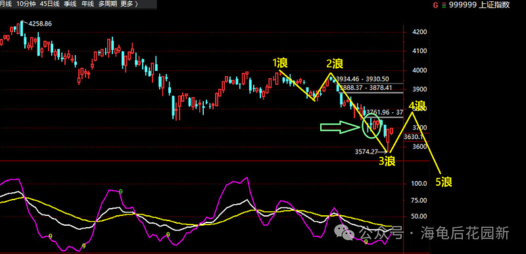This screenshot has width=526, height=254.
Task: Select the 10分钟 period tab
Action: click(x=26, y=5)
